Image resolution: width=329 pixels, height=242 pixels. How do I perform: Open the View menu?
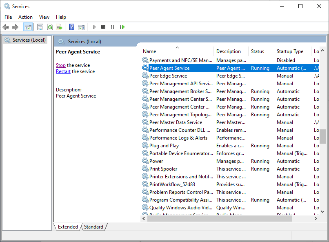(44, 17)
